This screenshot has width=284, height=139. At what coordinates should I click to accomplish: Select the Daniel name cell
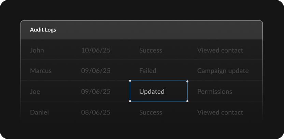pos(39,112)
